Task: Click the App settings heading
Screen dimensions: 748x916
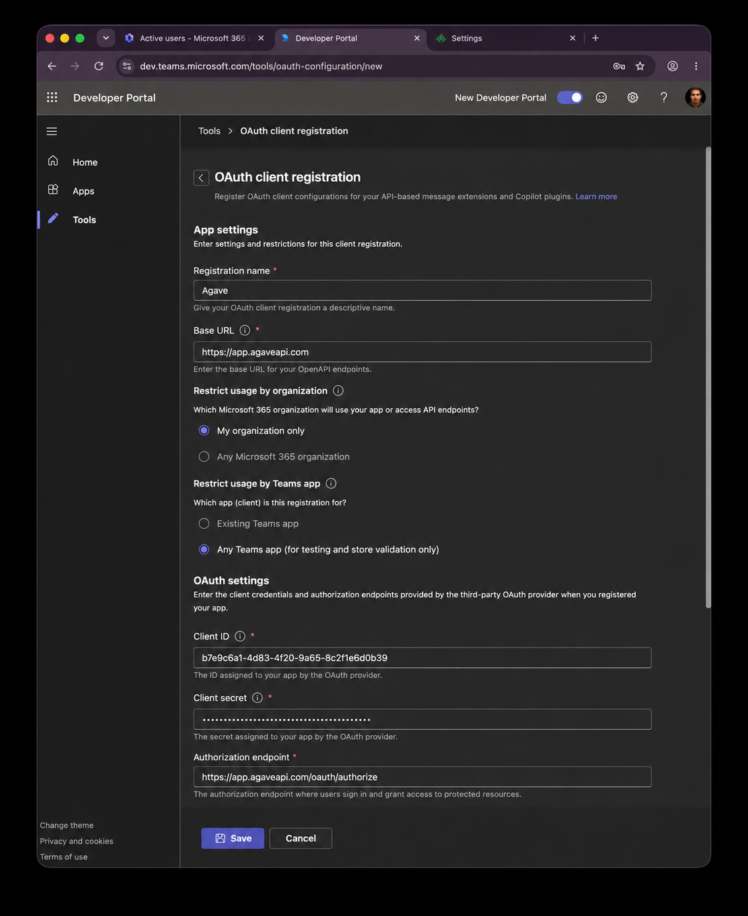Action: tap(226, 230)
